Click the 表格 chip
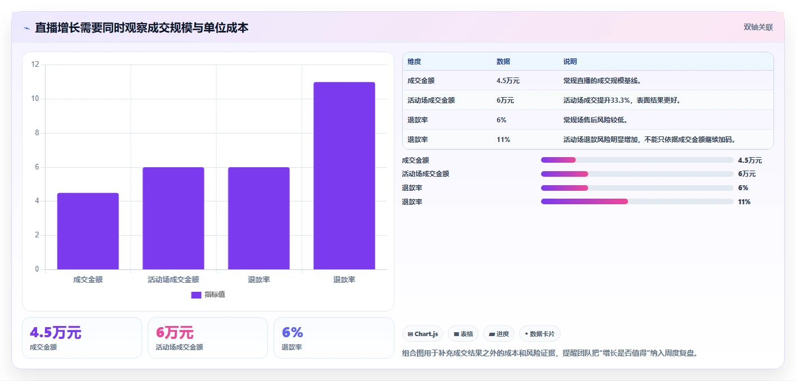 coord(463,334)
